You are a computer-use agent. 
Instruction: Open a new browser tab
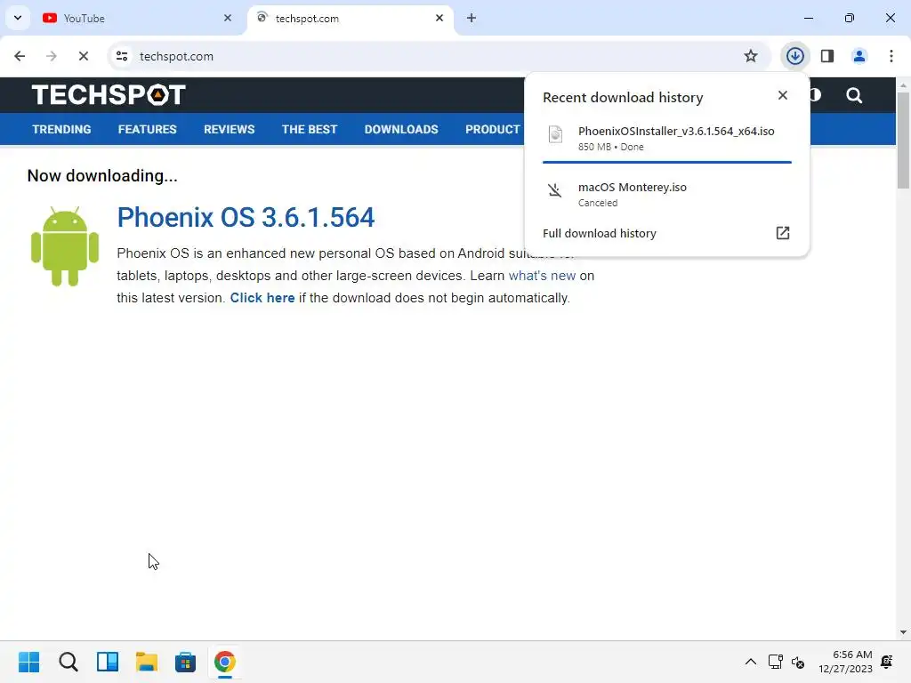point(472,18)
